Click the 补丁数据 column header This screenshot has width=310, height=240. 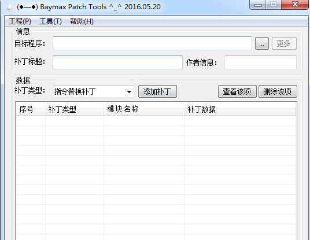point(240,109)
